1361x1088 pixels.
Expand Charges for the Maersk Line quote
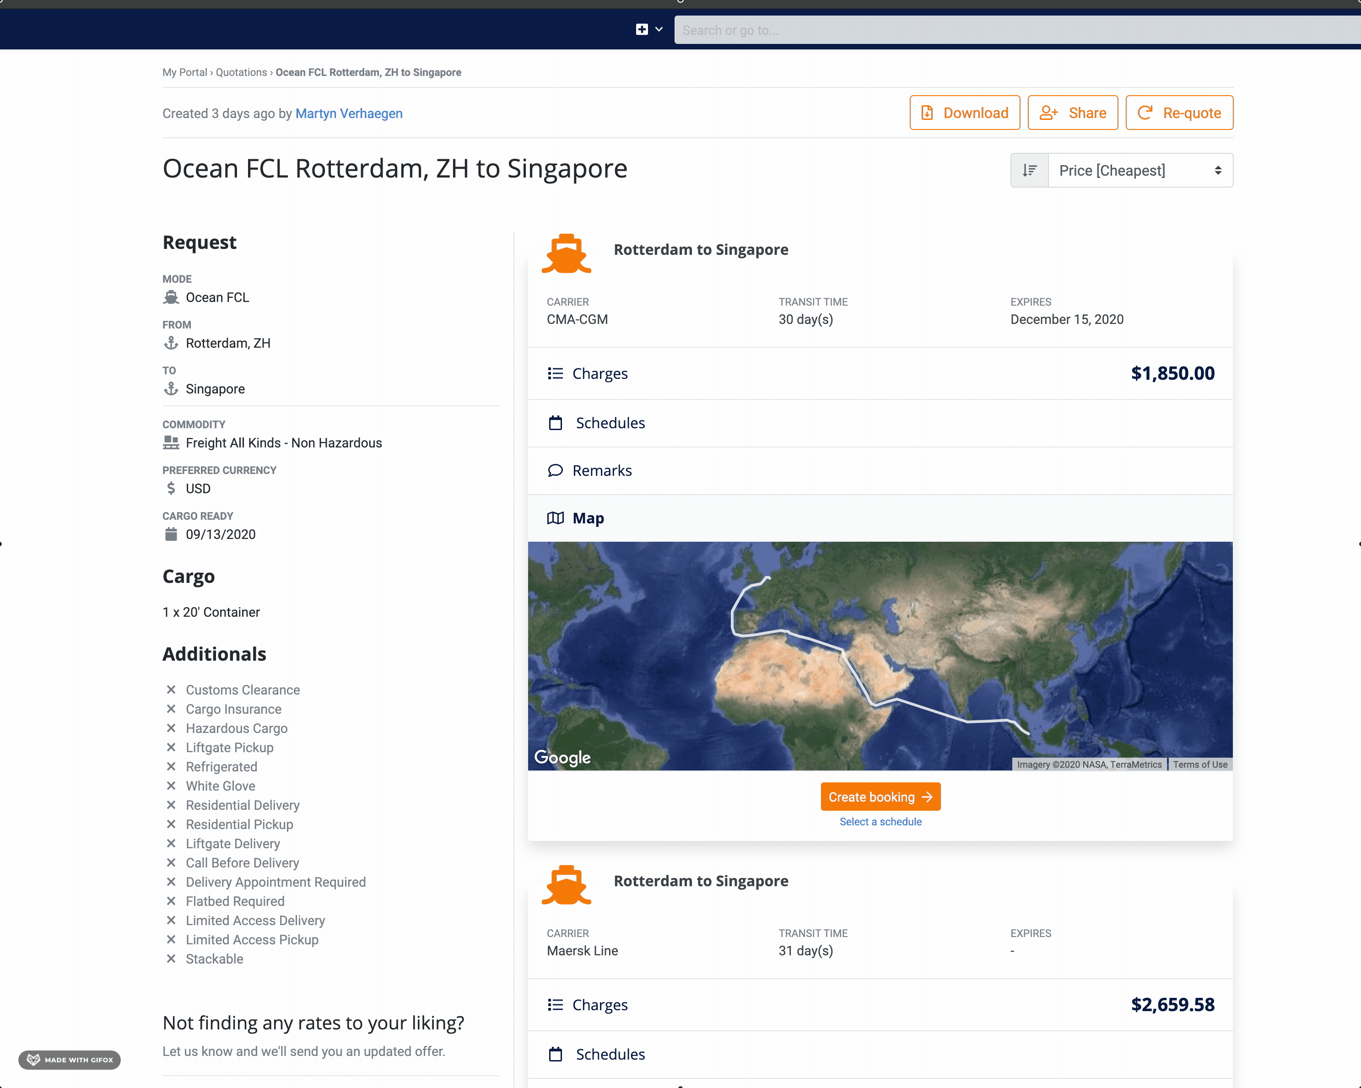coord(880,1005)
